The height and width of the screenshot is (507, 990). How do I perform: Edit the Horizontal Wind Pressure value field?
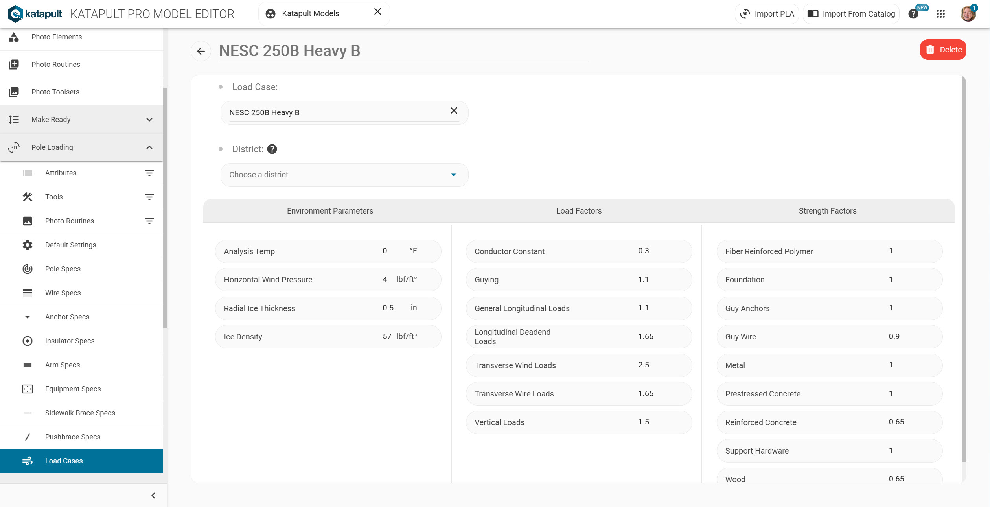385,279
